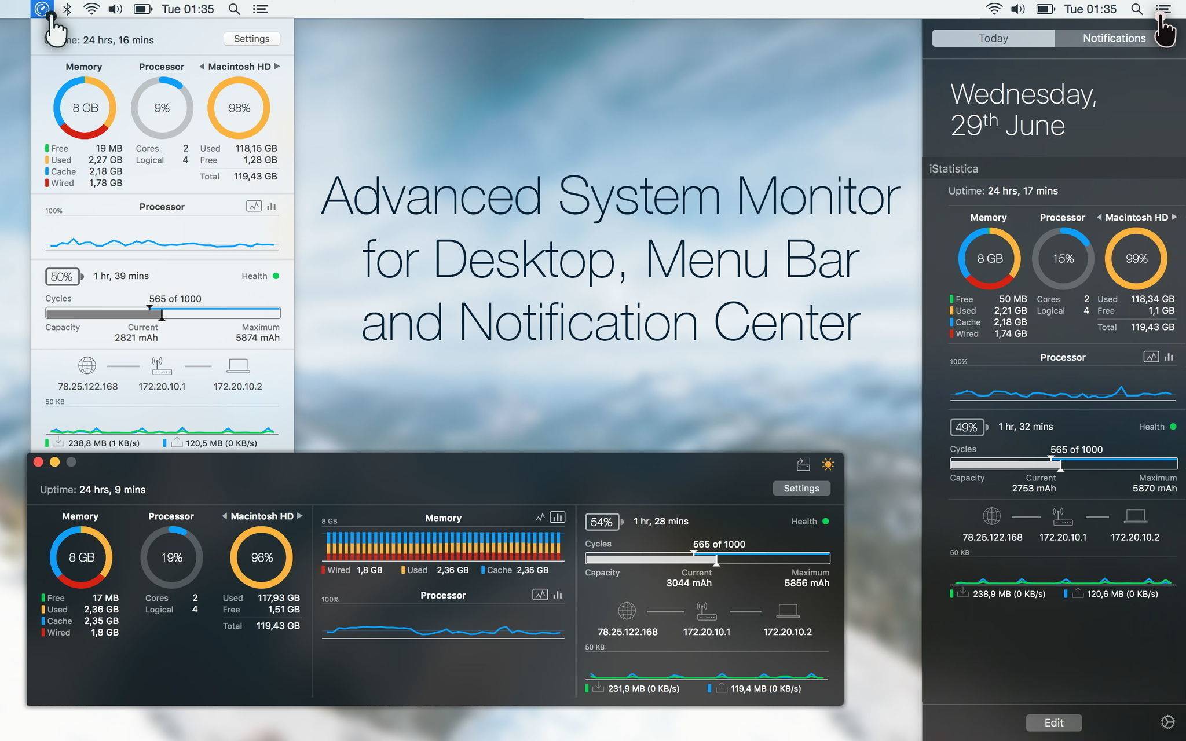Screen dimensions: 1186x741
Task: Click battery cycles bar in Notification Center widget
Action: point(1064,464)
